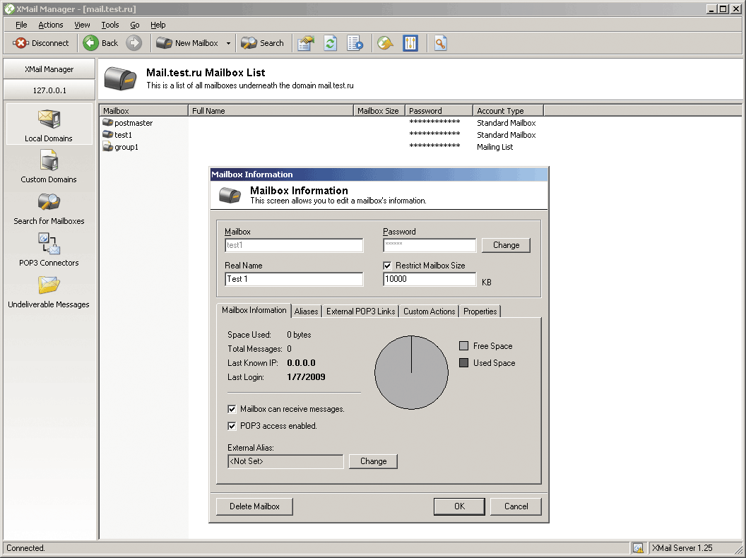Select the XMail Manager sidebar header

click(49, 69)
